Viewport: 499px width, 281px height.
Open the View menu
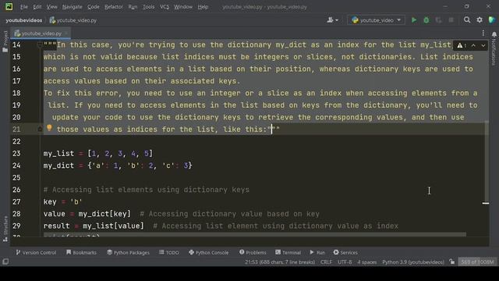tap(52, 7)
